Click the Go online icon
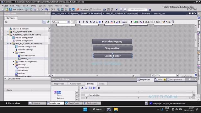This screenshot has width=201, height=113. (78, 9)
